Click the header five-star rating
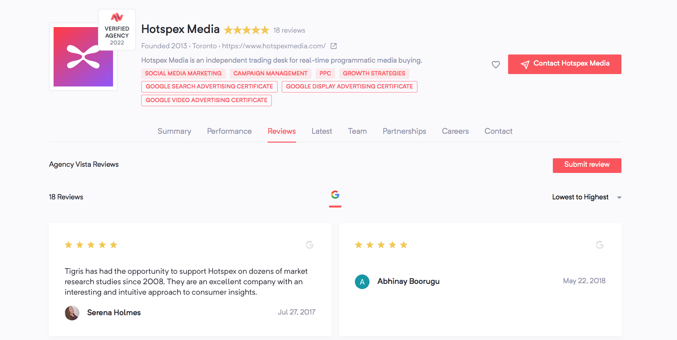 coord(246,30)
